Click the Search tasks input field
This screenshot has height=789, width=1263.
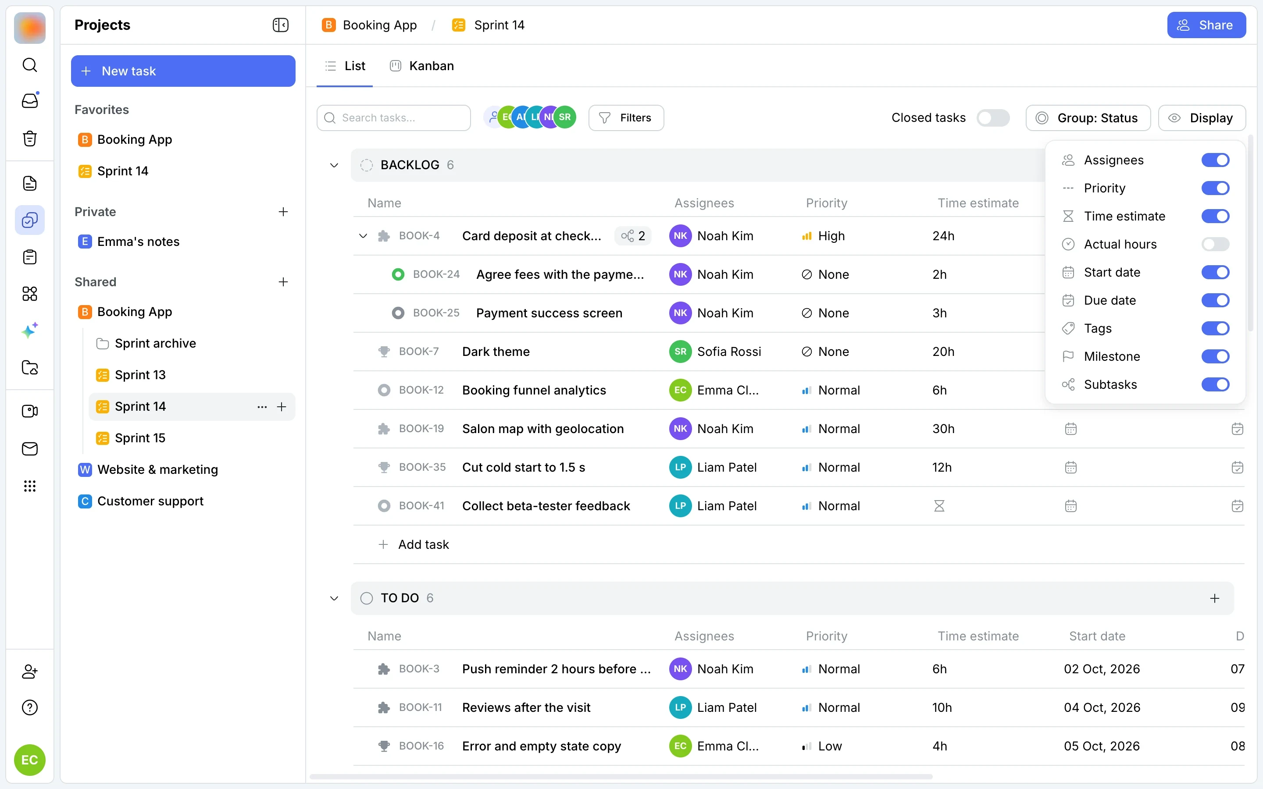[x=393, y=118]
